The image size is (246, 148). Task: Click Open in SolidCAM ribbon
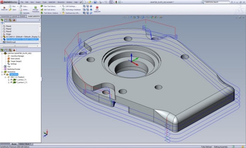click(x=13, y=10)
